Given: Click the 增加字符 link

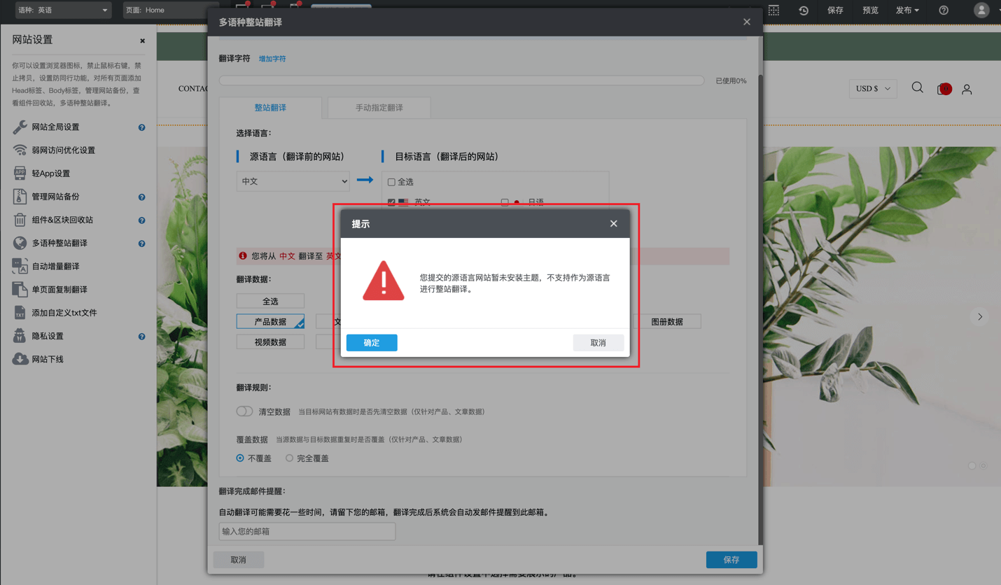Looking at the screenshot, I should [272, 59].
